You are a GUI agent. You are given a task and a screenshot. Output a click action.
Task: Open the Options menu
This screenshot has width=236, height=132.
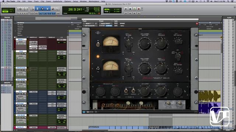pyautogui.click(x=67, y=1)
